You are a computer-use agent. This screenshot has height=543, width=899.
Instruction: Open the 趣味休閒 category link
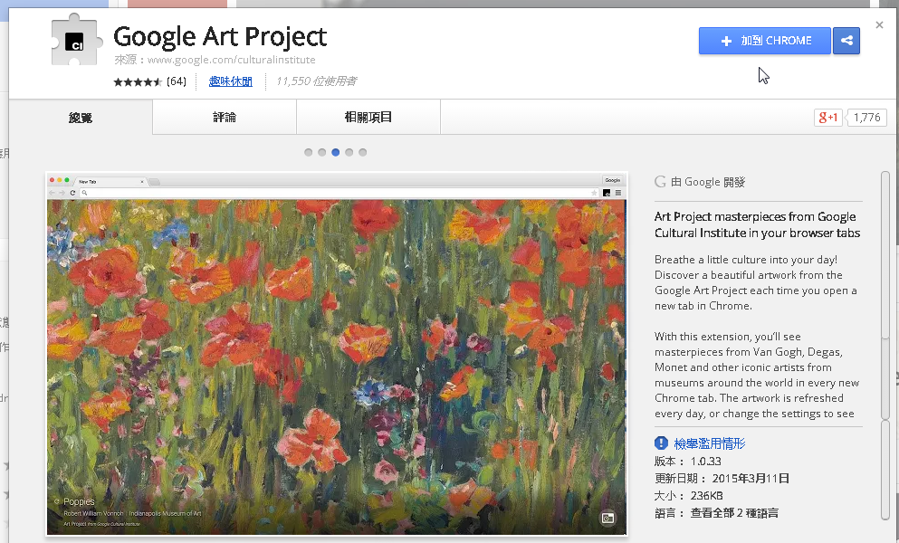click(x=231, y=81)
